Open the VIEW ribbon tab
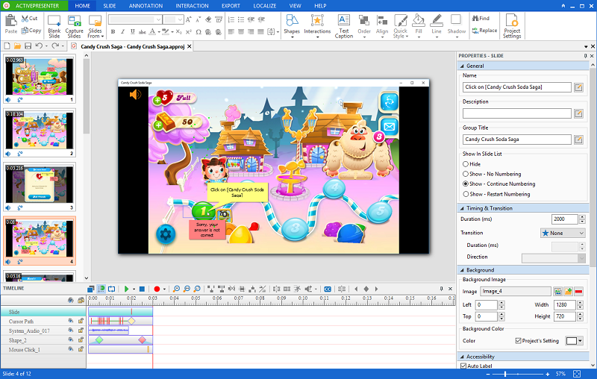The height and width of the screenshot is (379, 597). (295, 6)
